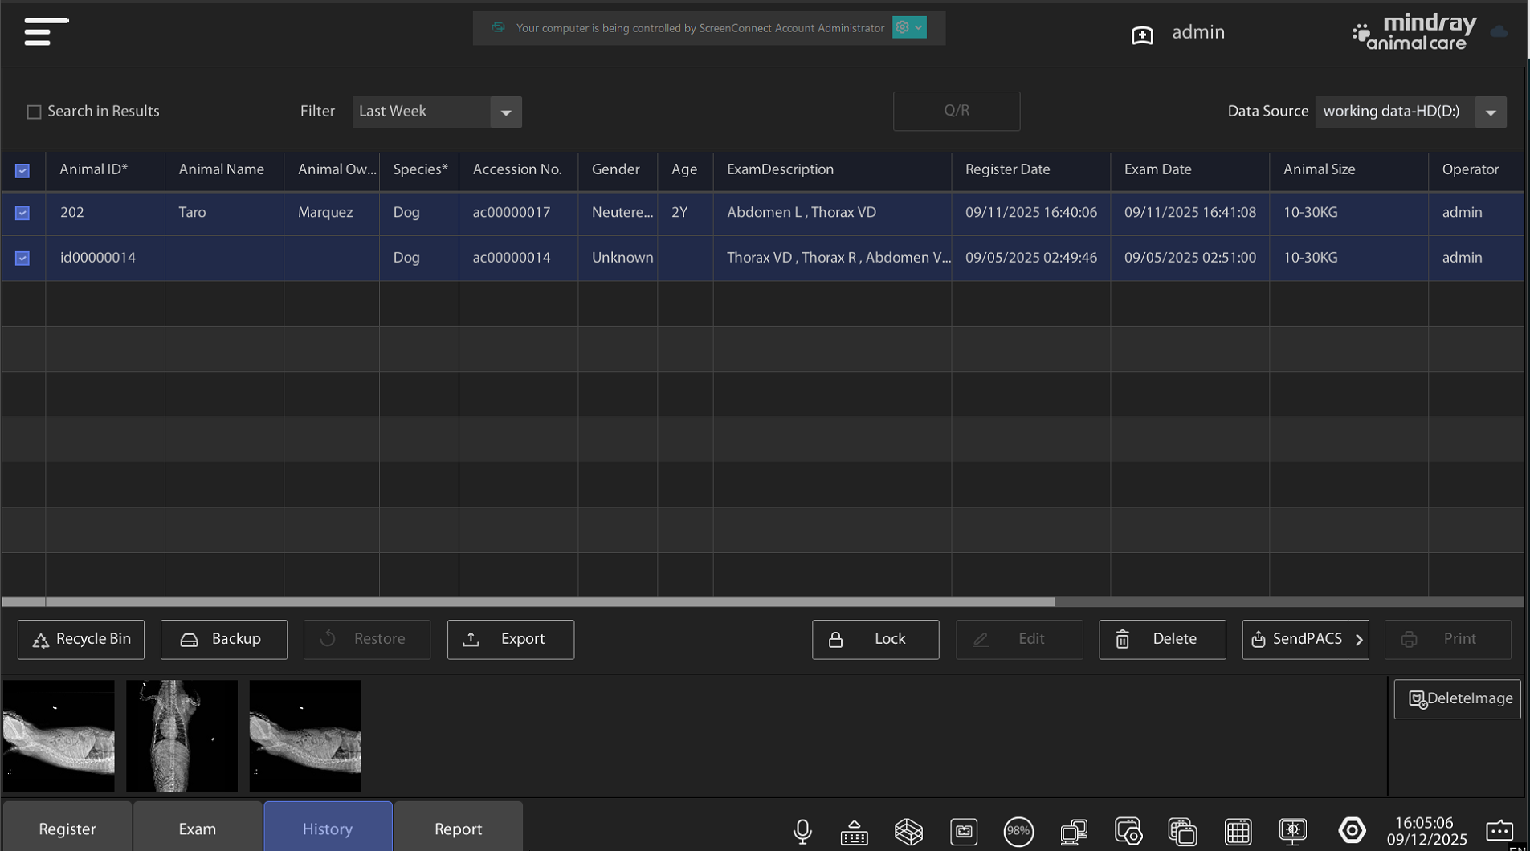The width and height of the screenshot is (1530, 851).
Task: Click the monitor brightness icon
Action: click(x=1293, y=831)
